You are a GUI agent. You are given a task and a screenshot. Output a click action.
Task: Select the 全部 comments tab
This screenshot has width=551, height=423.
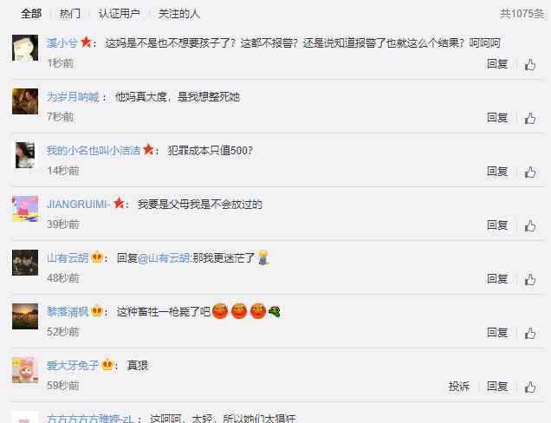point(31,14)
